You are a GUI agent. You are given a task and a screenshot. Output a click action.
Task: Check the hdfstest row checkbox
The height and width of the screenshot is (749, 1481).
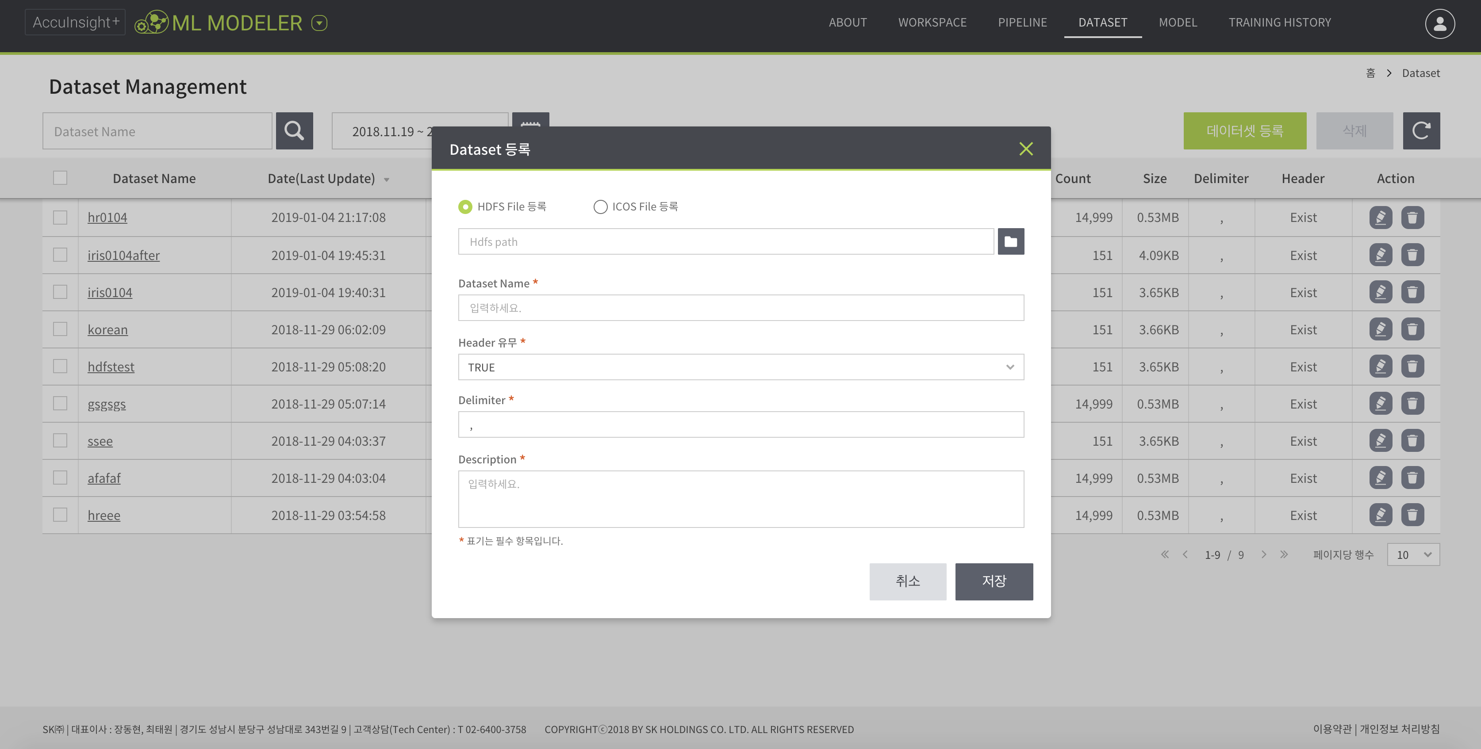pyautogui.click(x=60, y=366)
